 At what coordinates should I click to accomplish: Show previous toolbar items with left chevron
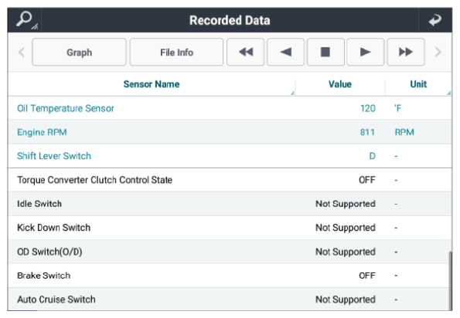[22, 52]
